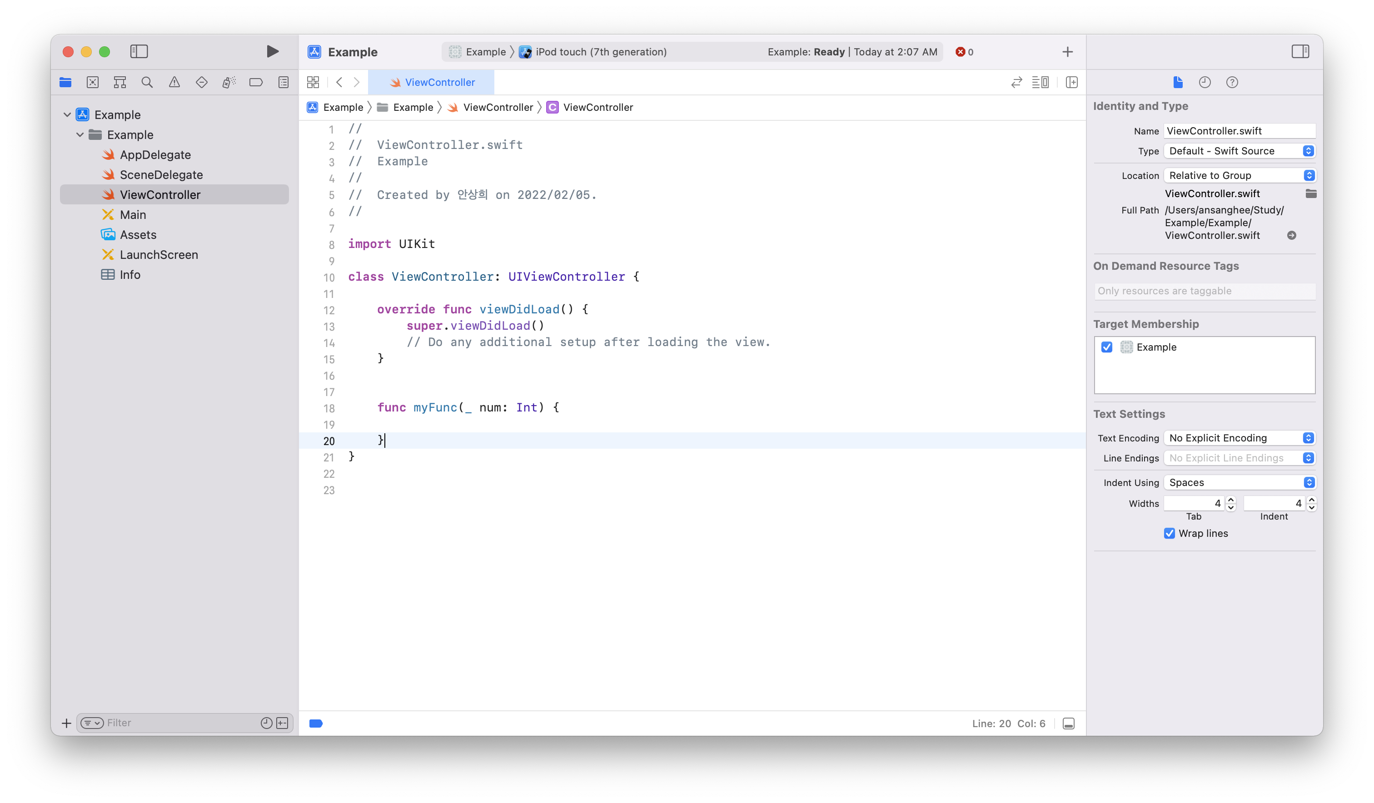Viewport: 1374px width, 803px height.
Task: Uncheck Example target membership checkbox
Action: [1106, 347]
